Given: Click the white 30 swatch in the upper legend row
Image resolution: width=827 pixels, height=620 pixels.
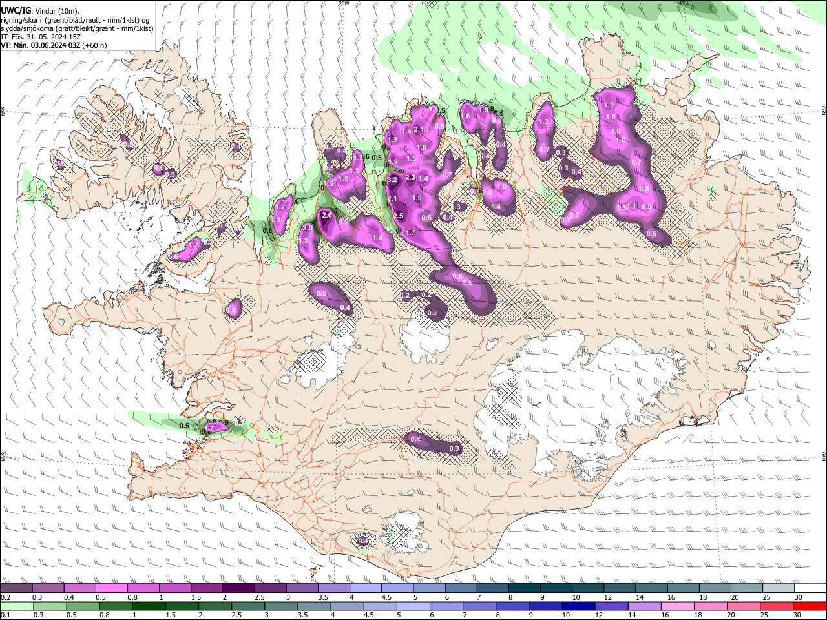Looking at the screenshot, I should pyautogui.click(x=810, y=588).
